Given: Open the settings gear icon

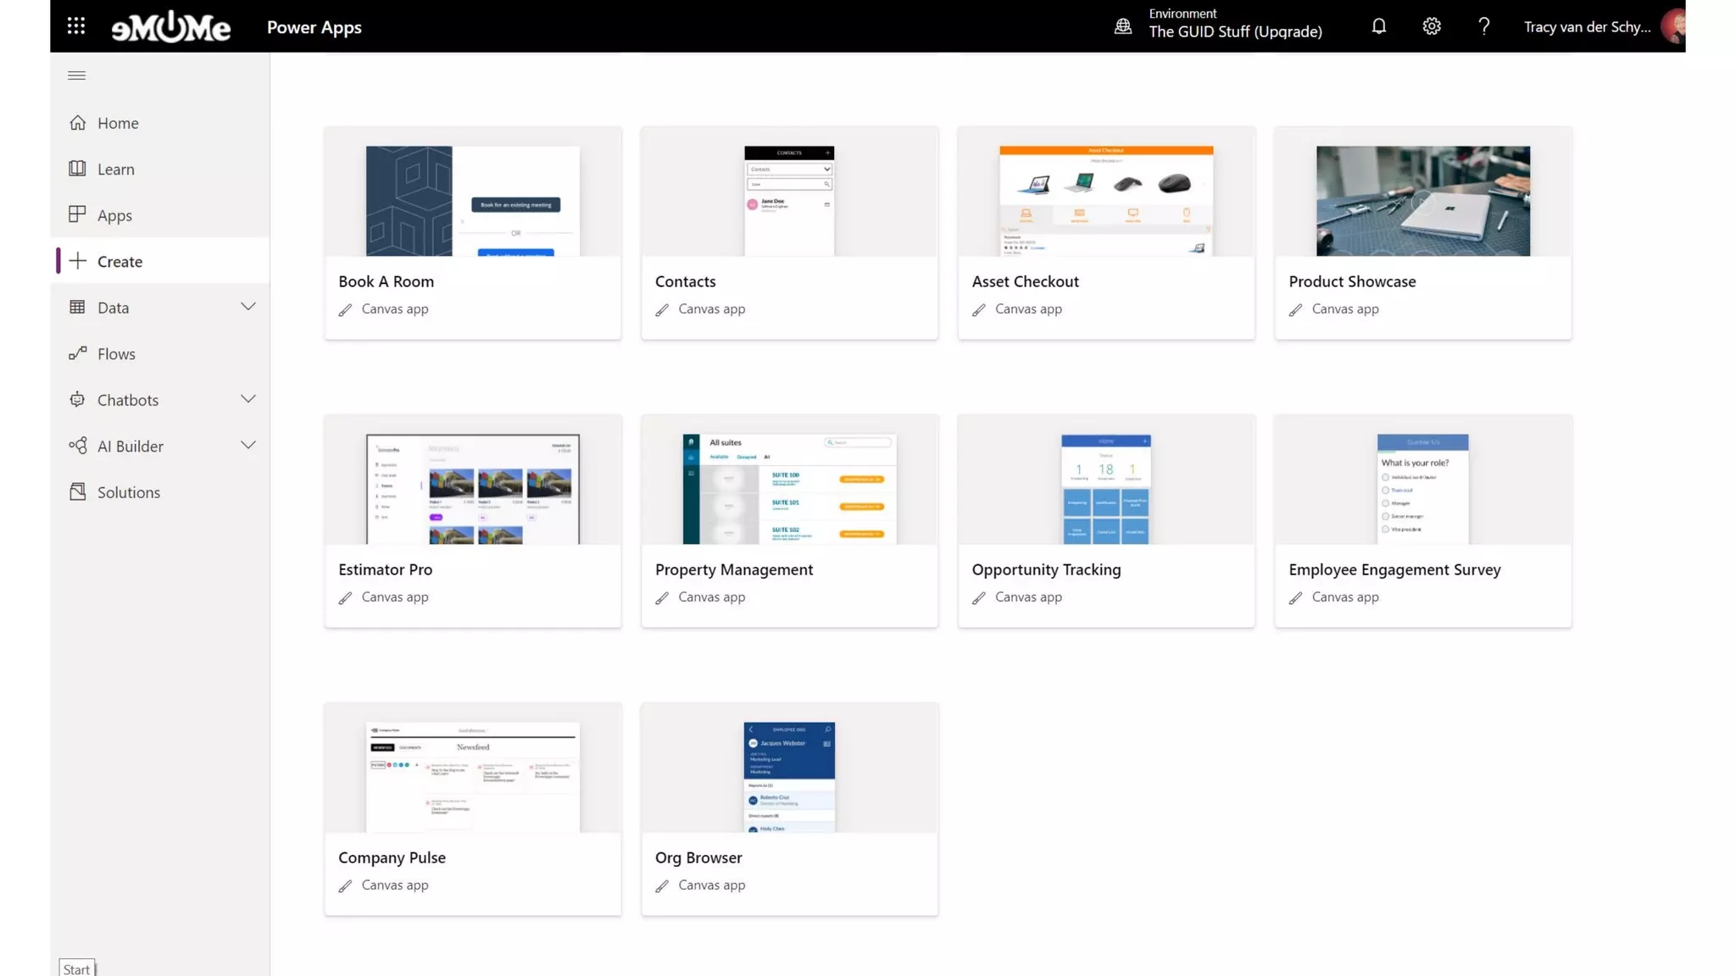Looking at the screenshot, I should 1432,26.
